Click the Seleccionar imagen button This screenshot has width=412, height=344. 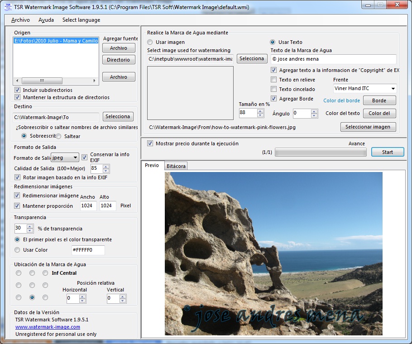coord(368,127)
